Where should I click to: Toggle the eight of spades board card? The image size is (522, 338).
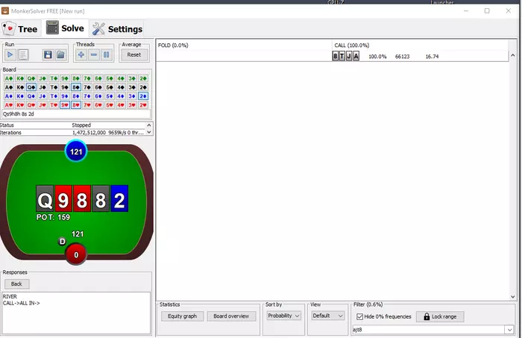point(76,87)
